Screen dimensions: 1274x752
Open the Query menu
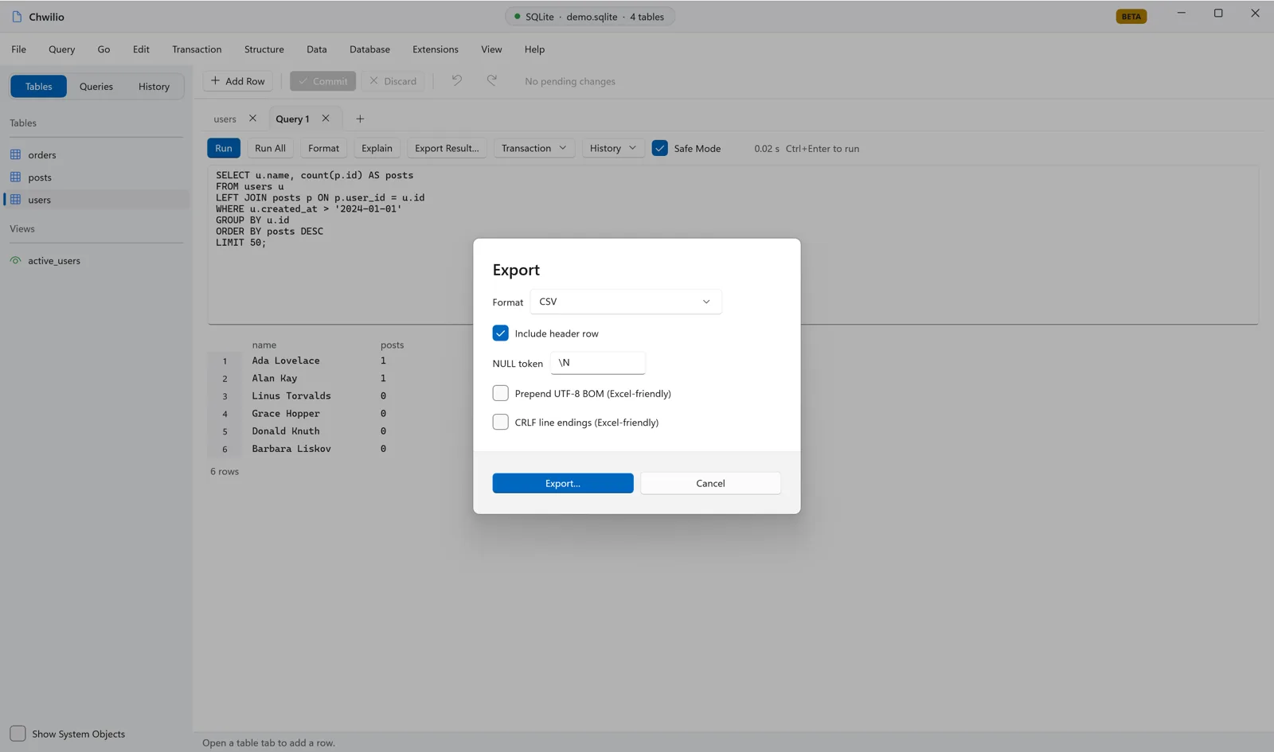click(x=61, y=49)
